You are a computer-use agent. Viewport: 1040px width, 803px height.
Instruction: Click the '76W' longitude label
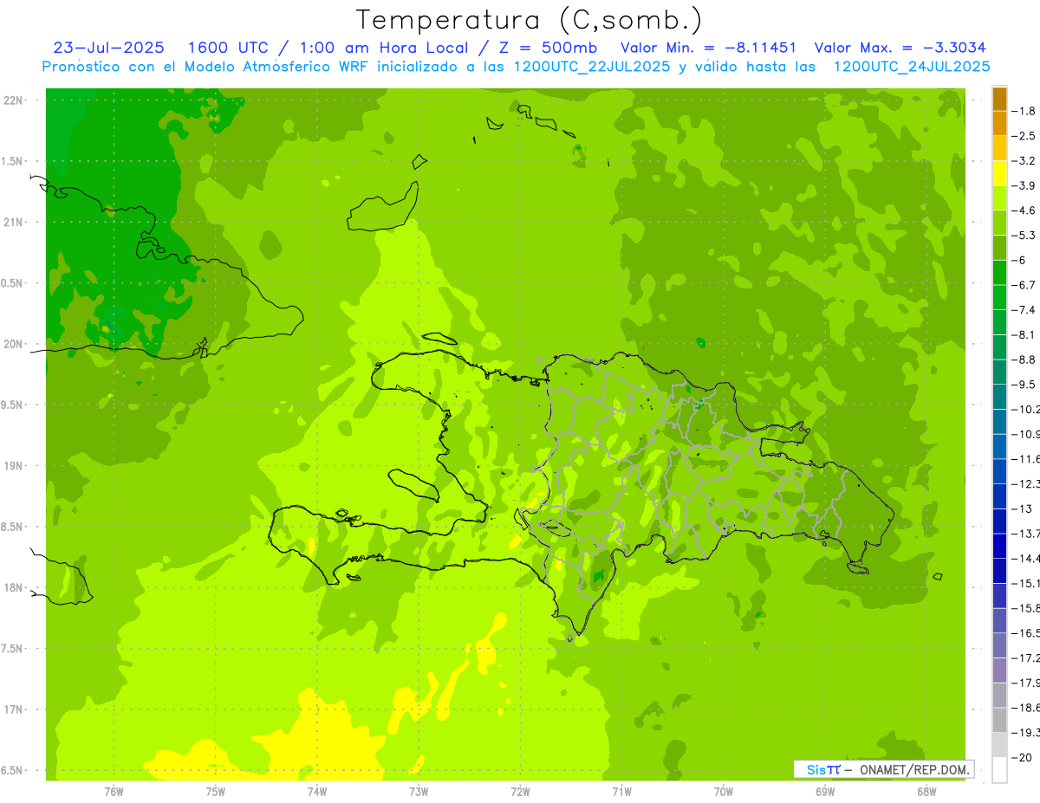[x=114, y=791]
